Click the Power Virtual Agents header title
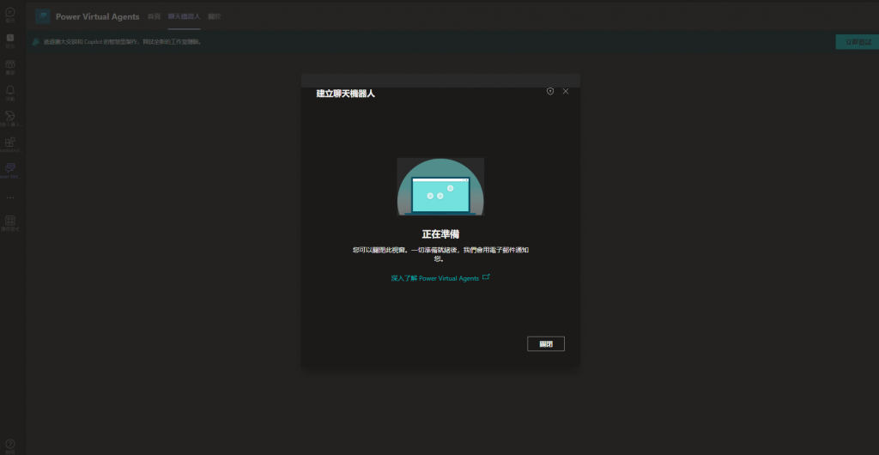Screen dimensions: 879x455 98,17
